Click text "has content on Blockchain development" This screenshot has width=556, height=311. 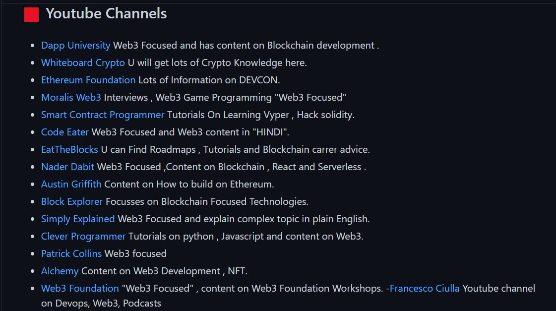[x=287, y=46]
